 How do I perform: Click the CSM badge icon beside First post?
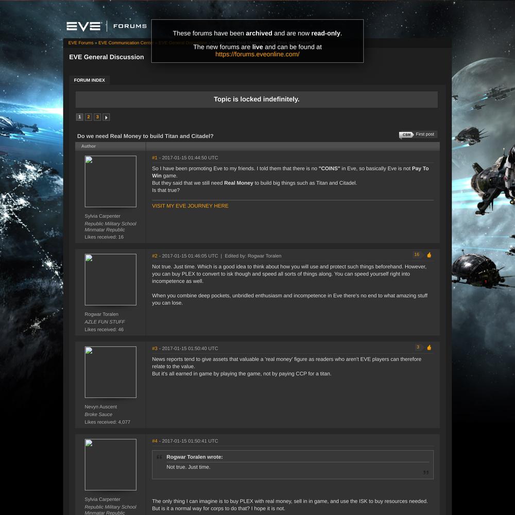406,134
